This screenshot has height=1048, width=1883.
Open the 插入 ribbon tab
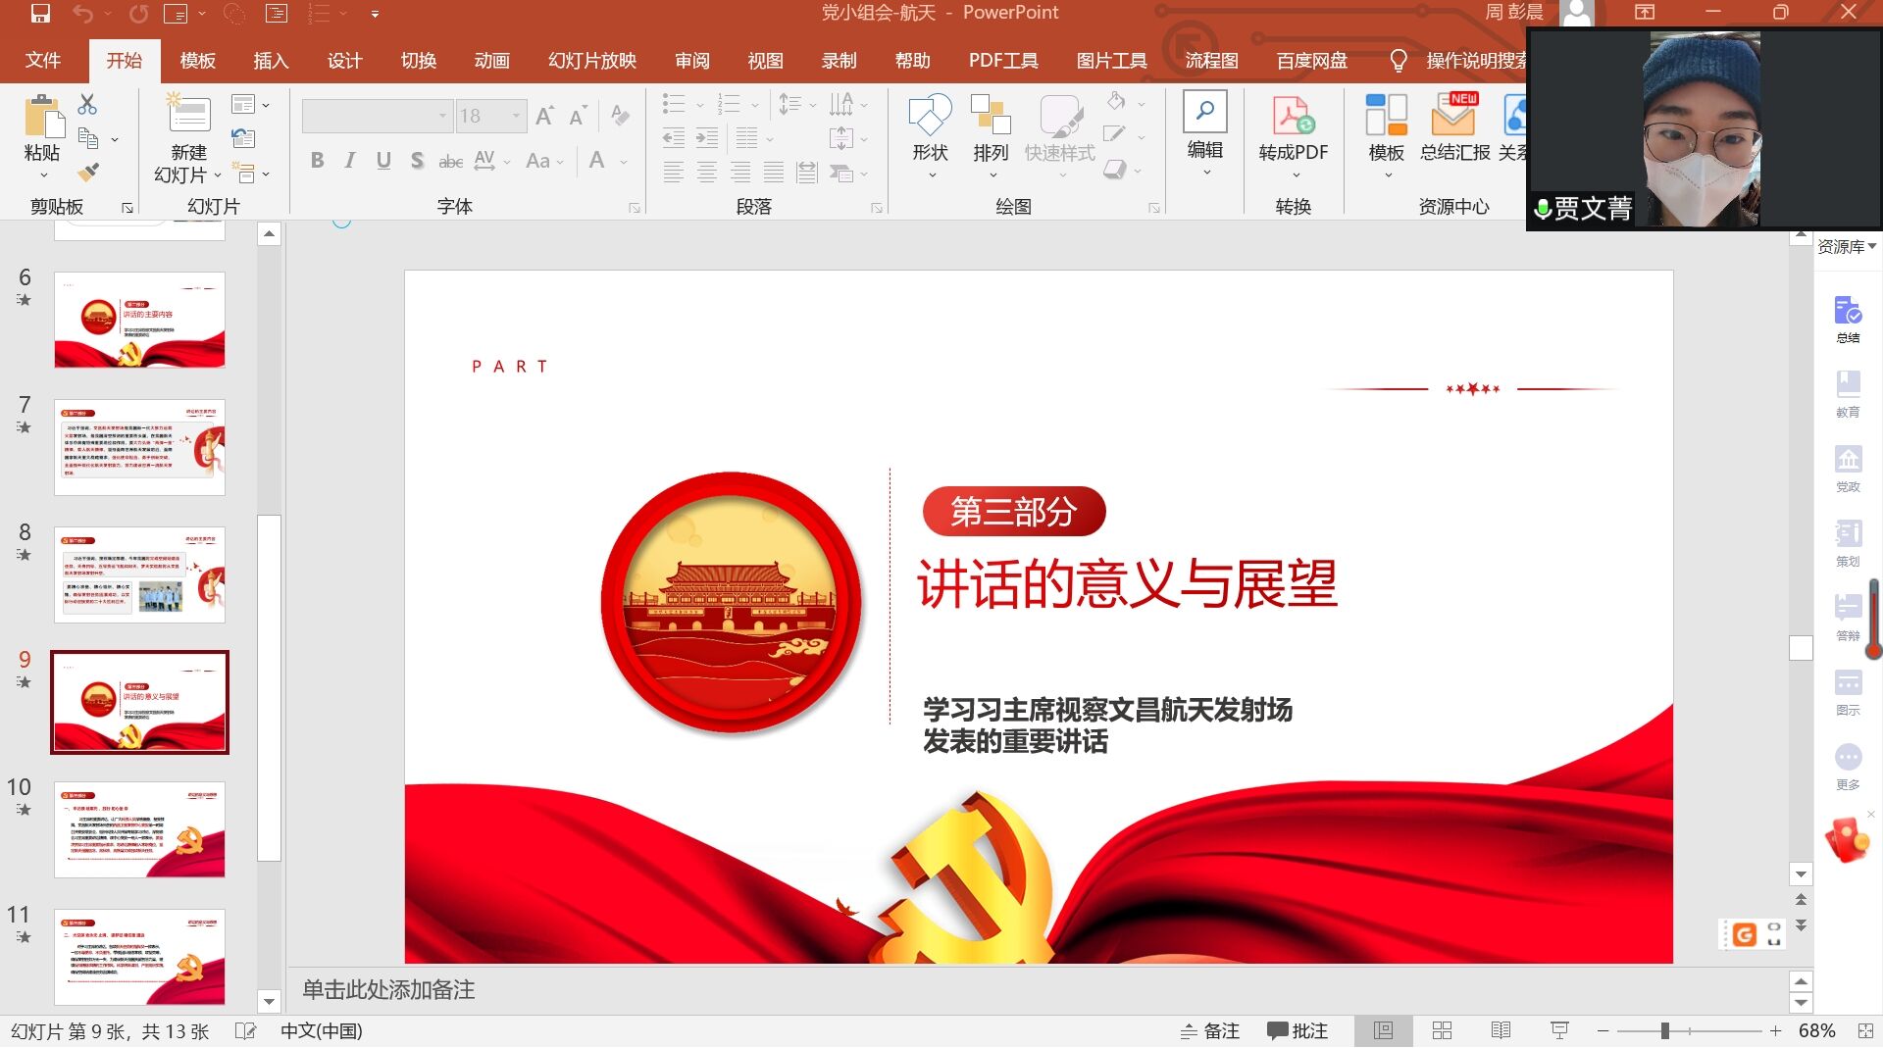pos(271,61)
